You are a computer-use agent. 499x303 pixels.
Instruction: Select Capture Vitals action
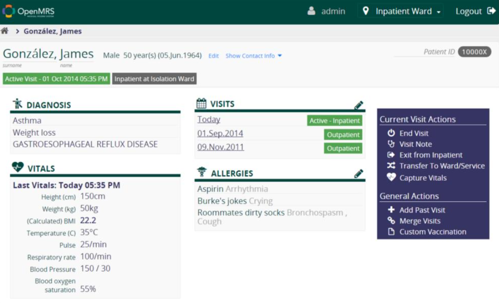pyautogui.click(x=423, y=177)
